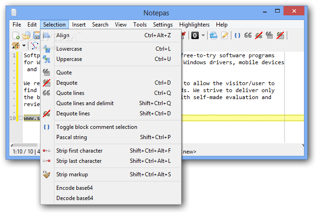Select Strip first character

111,151
